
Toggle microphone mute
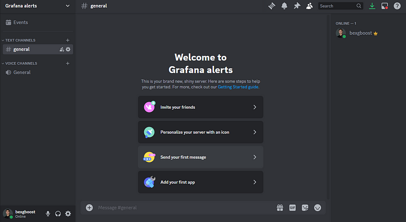(48, 214)
